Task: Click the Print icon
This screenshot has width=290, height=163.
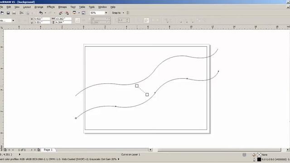Action: pos(14,13)
